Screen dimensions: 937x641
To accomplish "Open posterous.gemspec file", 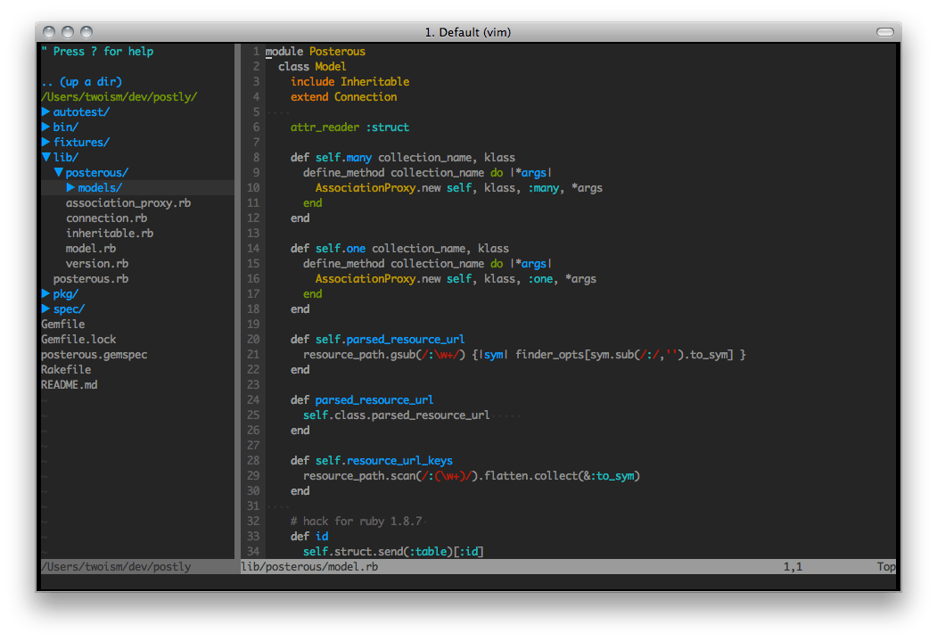I will point(94,355).
